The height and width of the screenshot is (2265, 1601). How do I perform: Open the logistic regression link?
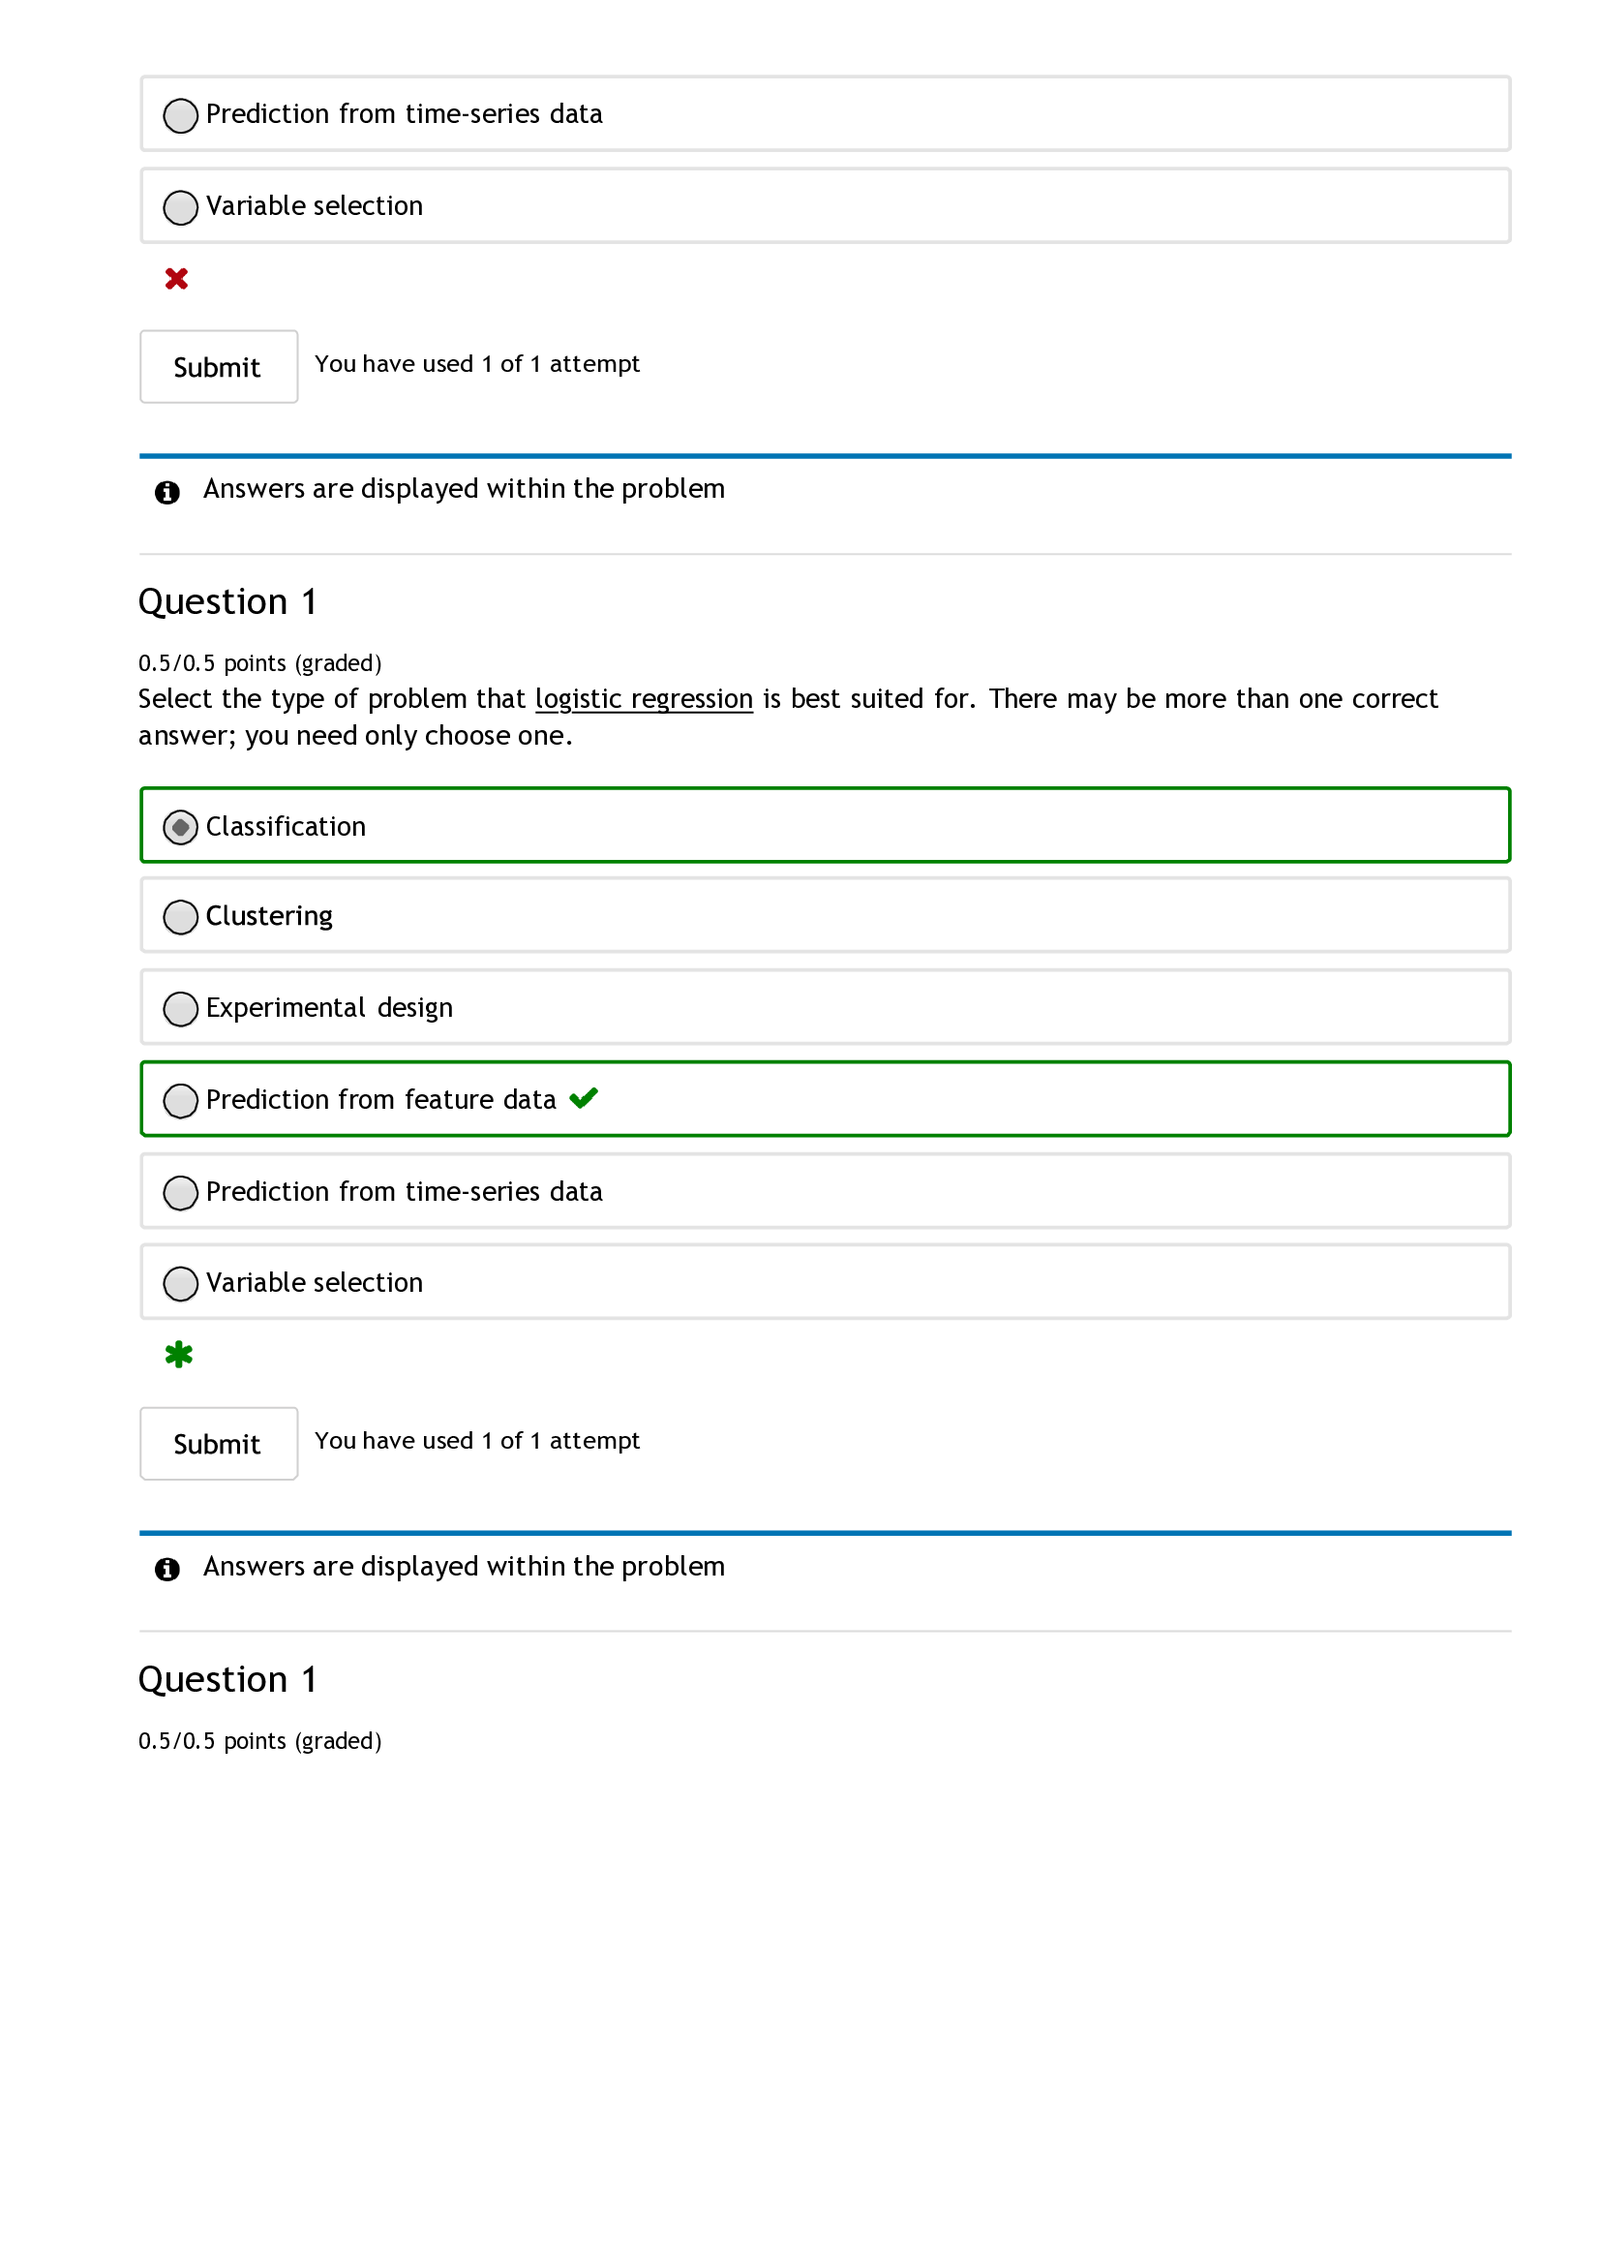pyautogui.click(x=643, y=699)
